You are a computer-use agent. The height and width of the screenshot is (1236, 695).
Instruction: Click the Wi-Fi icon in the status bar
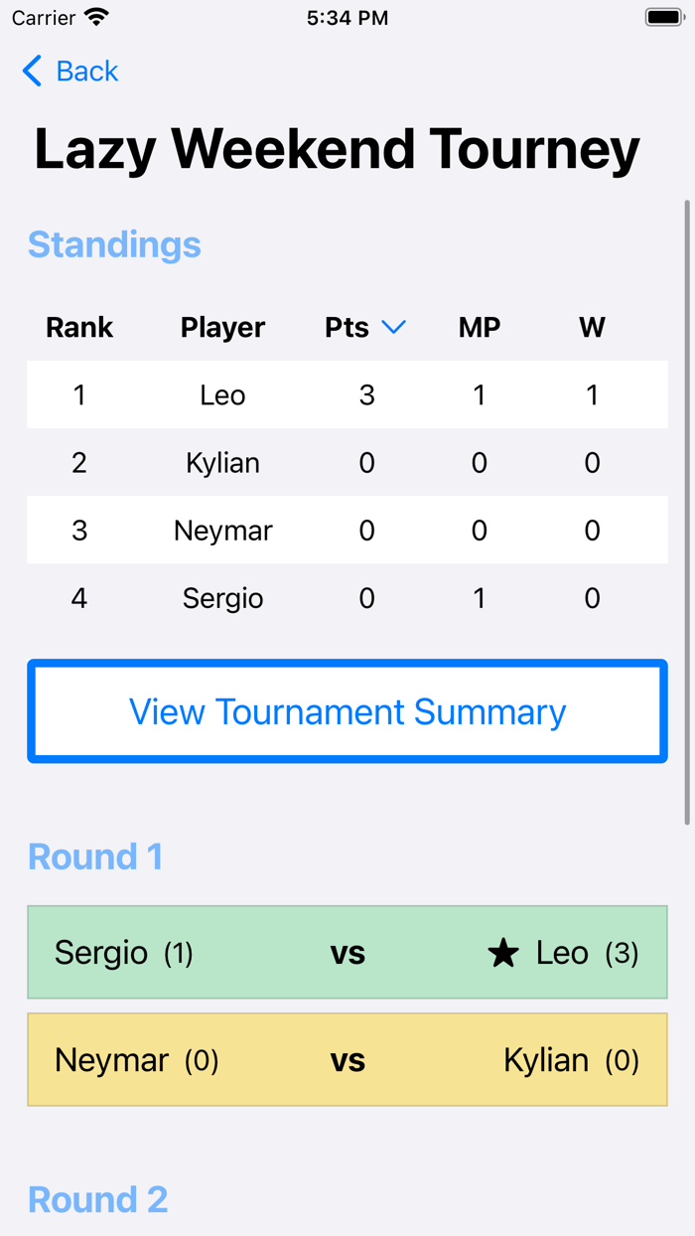[x=93, y=16]
